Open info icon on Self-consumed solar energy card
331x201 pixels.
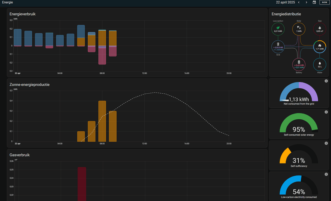pos(326,112)
